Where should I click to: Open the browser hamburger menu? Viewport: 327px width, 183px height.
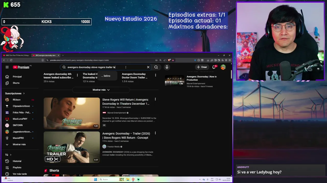[230, 60]
